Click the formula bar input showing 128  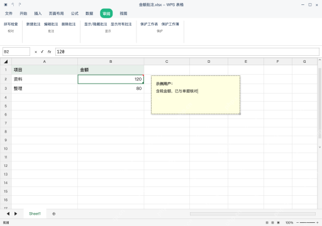pos(187,51)
